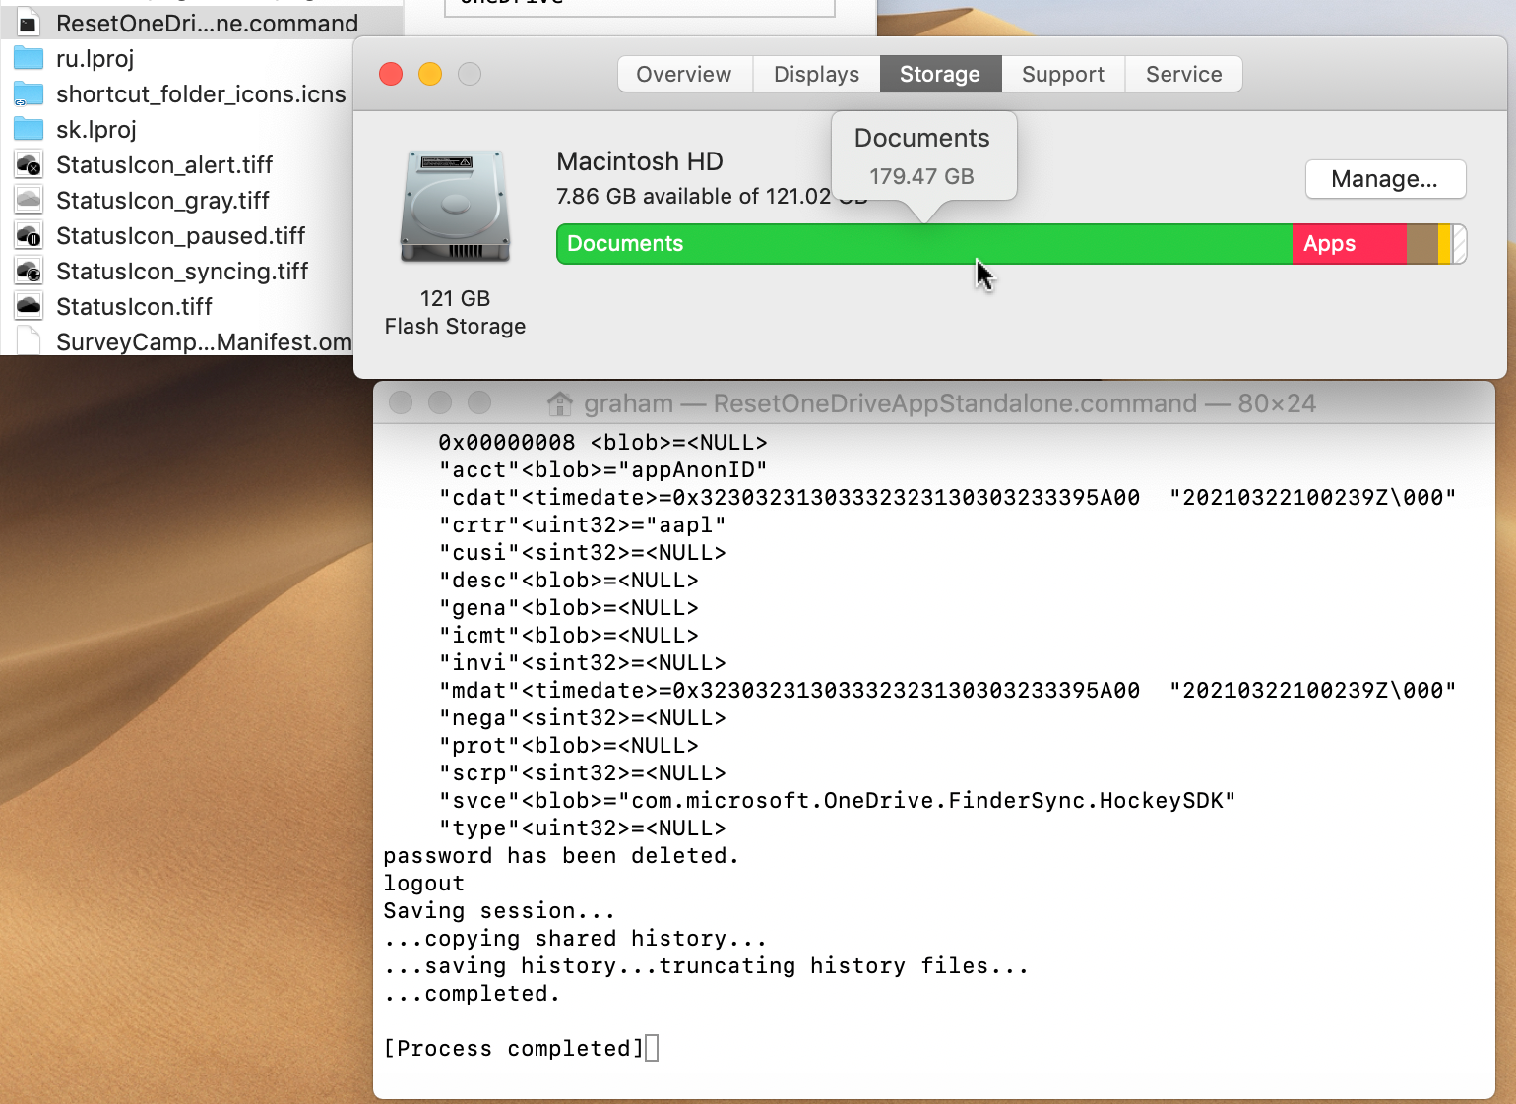Select StatusIcon_paused.tiff file name

pyautogui.click(x=180, y=236)
